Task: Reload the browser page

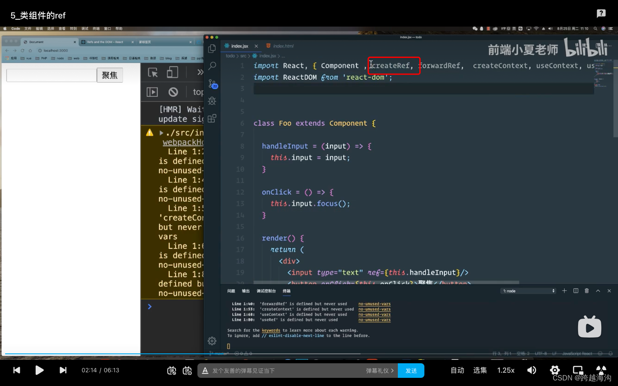Action: pos(22,50)
